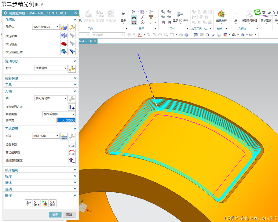Click the 取消 button

[69, 215]
